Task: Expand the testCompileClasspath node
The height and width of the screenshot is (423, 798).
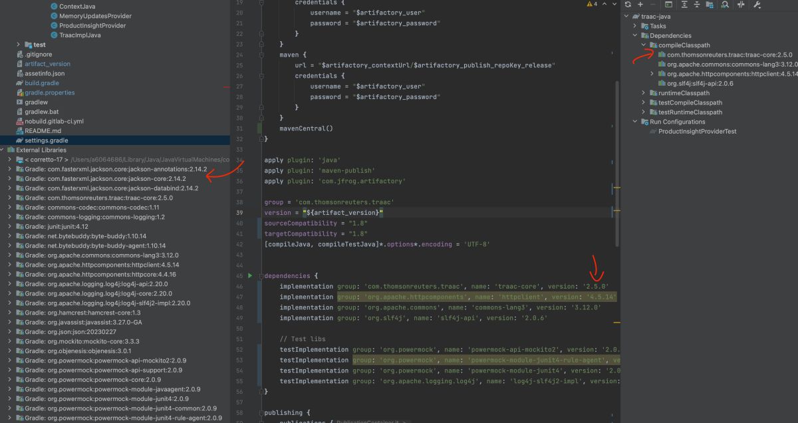Action: point(644,102)
